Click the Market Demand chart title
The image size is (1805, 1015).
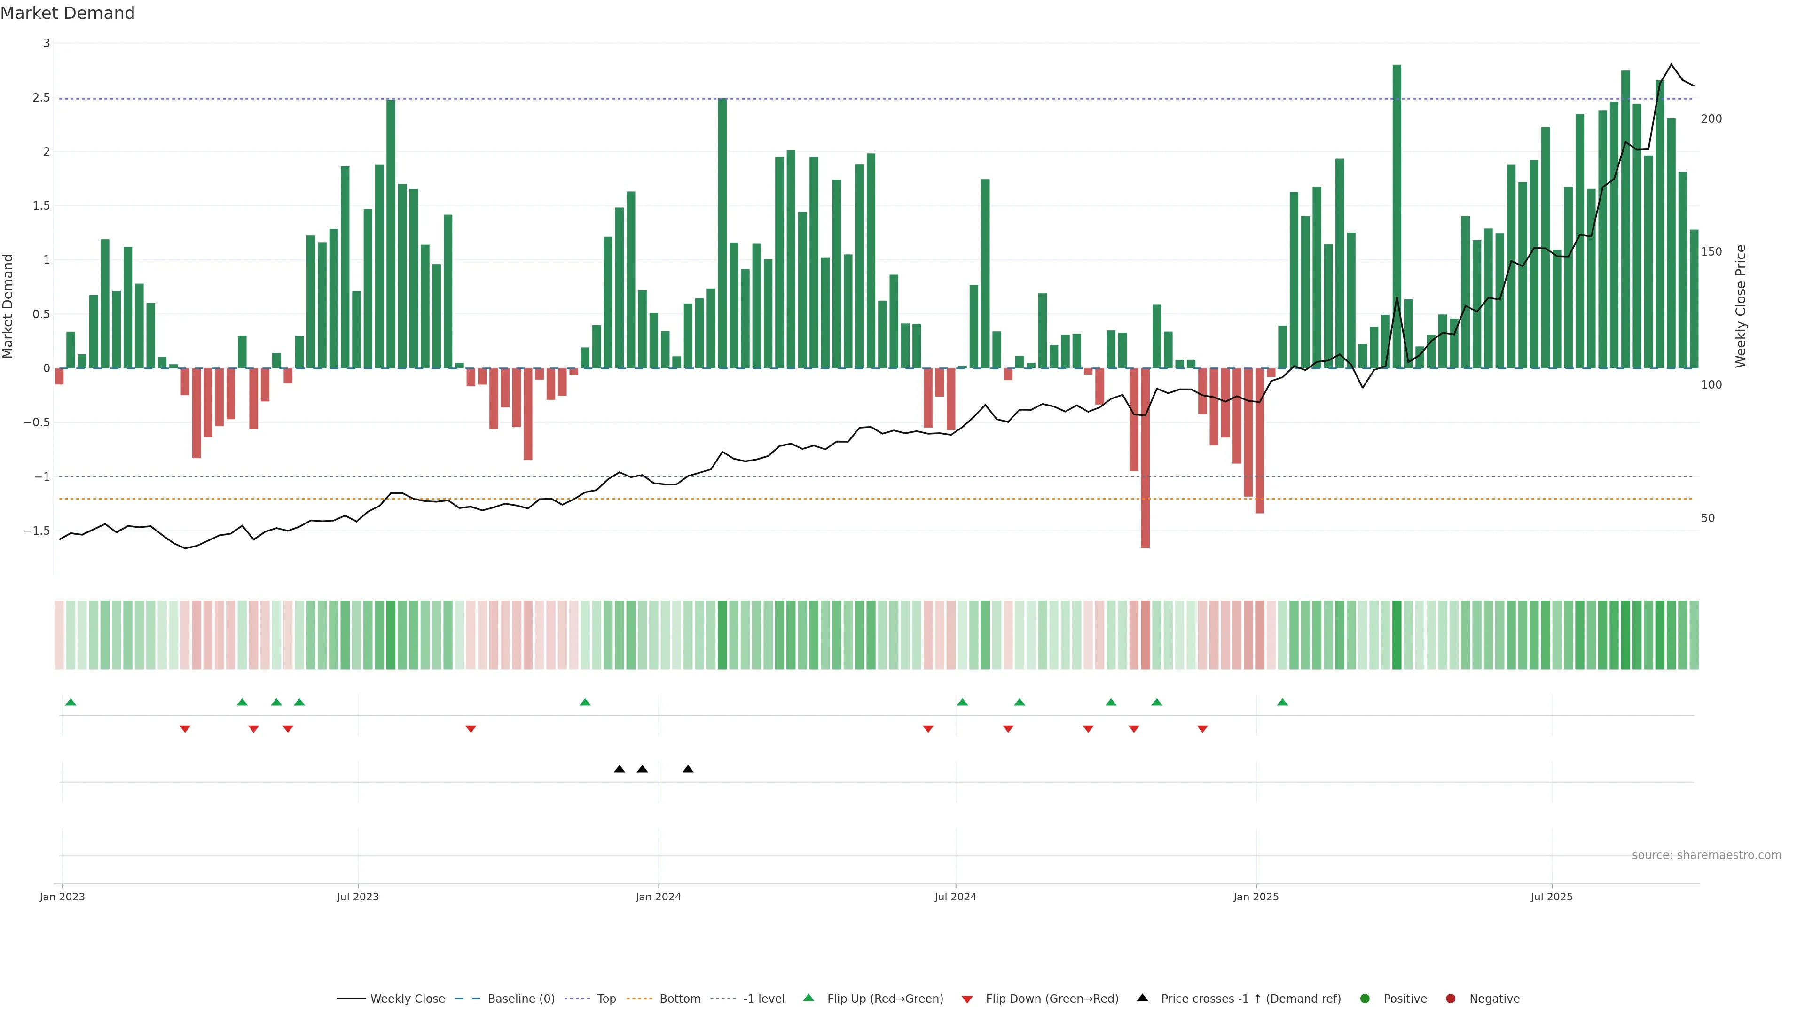67,13
